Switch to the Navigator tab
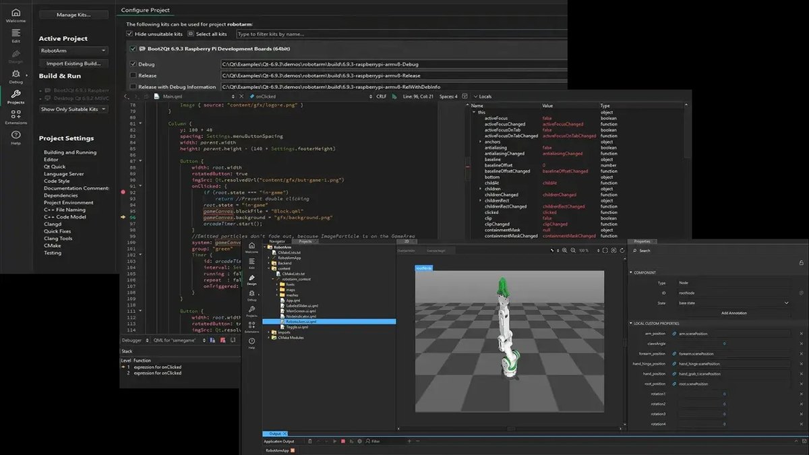This screenshot has width=809, height=455. [277, 241]
